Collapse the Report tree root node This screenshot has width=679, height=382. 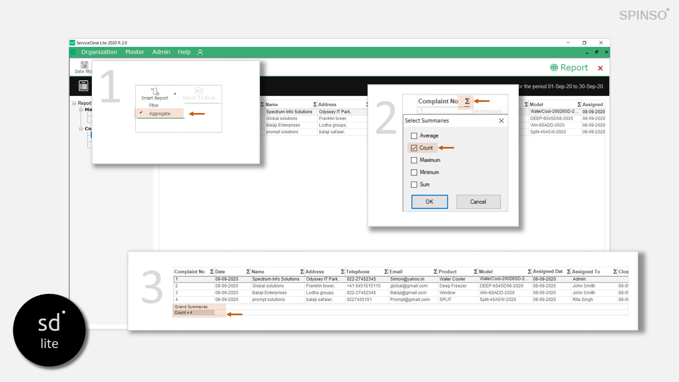click(74, 103)
